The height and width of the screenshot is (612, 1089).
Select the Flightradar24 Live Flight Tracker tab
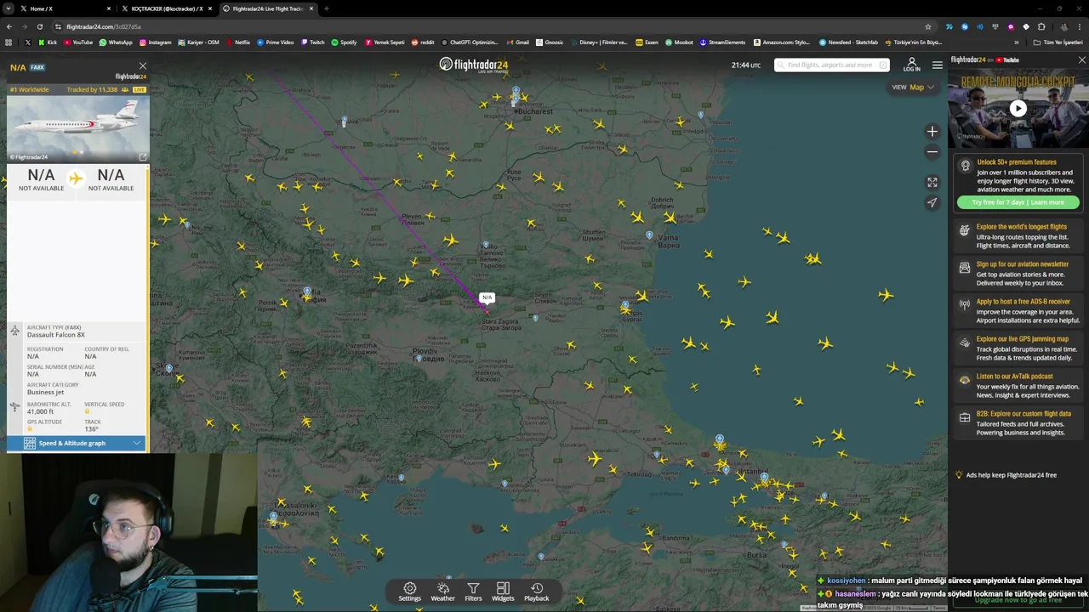click(x=267, y=8)
